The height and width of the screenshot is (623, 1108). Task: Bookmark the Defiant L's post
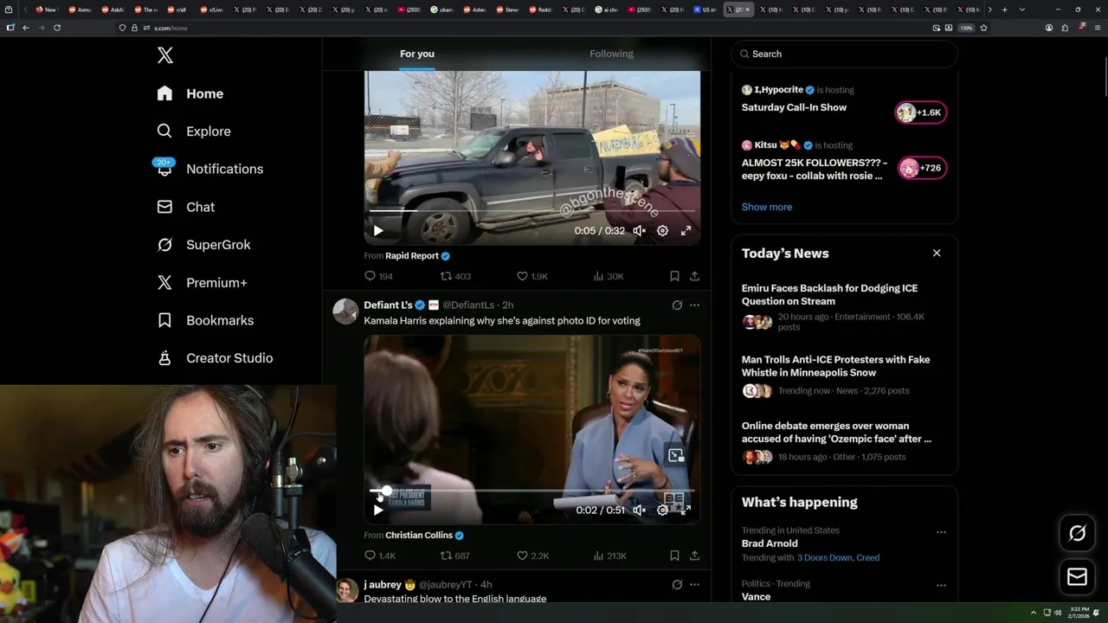pos(674,556)
